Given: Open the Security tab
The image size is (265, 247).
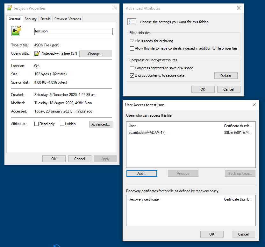Looking at the screenshot, I should tap(31, 19).
